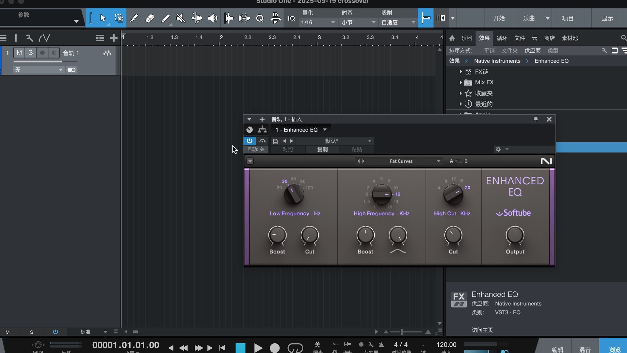Click the Native Instruments logo

click(x=546, y=161)
